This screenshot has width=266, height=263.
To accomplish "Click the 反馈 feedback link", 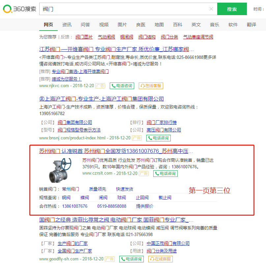I will (x=65, y=37).
